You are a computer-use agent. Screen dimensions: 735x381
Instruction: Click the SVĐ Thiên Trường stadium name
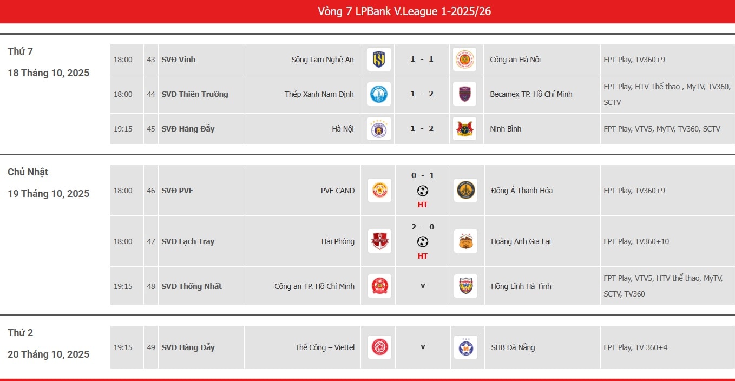(x=195, y=94)
